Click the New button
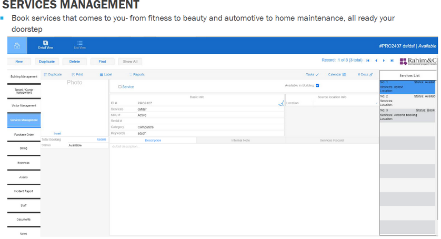Screen dimensions: 441x239 point(19,62)
